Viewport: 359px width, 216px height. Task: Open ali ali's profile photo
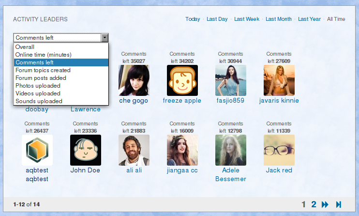pyautogui.click(x=134, y=150)
